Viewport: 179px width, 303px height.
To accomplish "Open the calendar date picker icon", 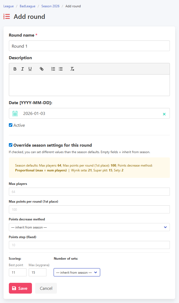I will coord(15,114).
